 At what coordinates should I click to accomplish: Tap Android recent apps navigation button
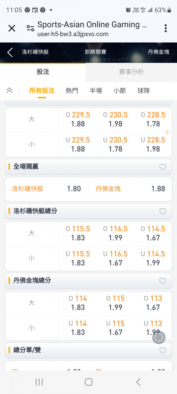[x=39, y=382]
